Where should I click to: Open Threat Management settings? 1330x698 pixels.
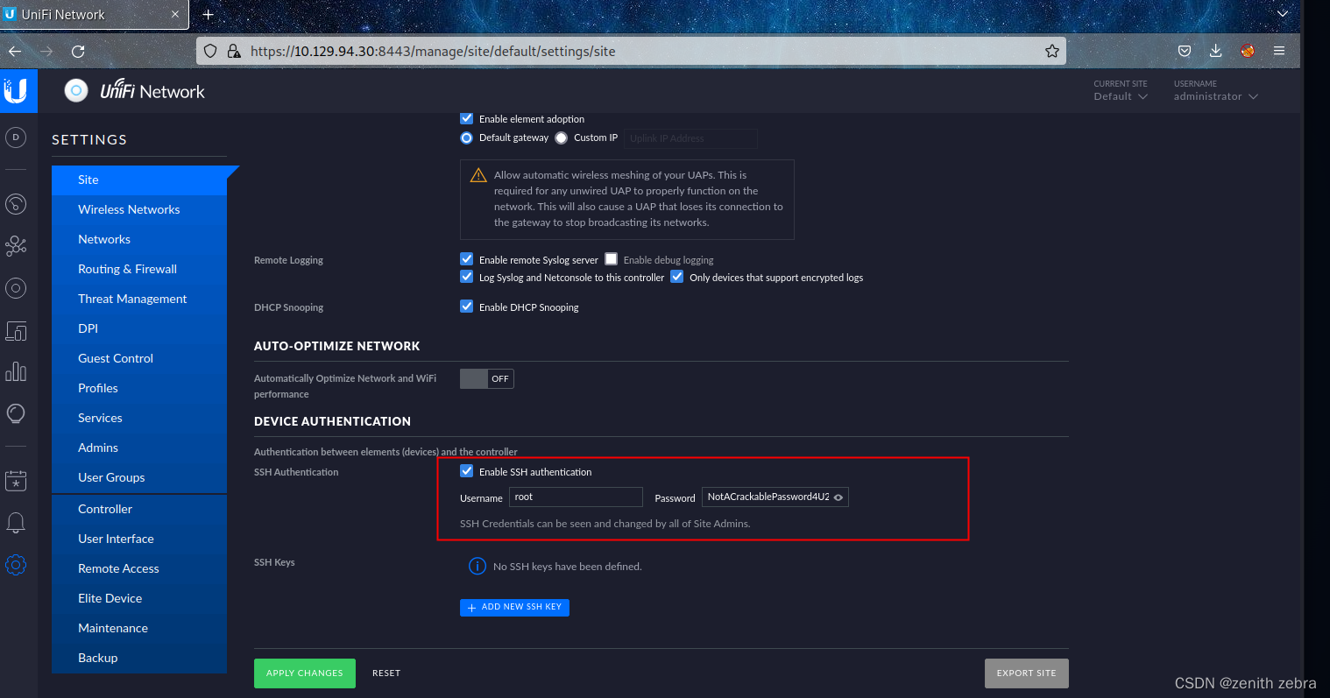click(139, 299)
